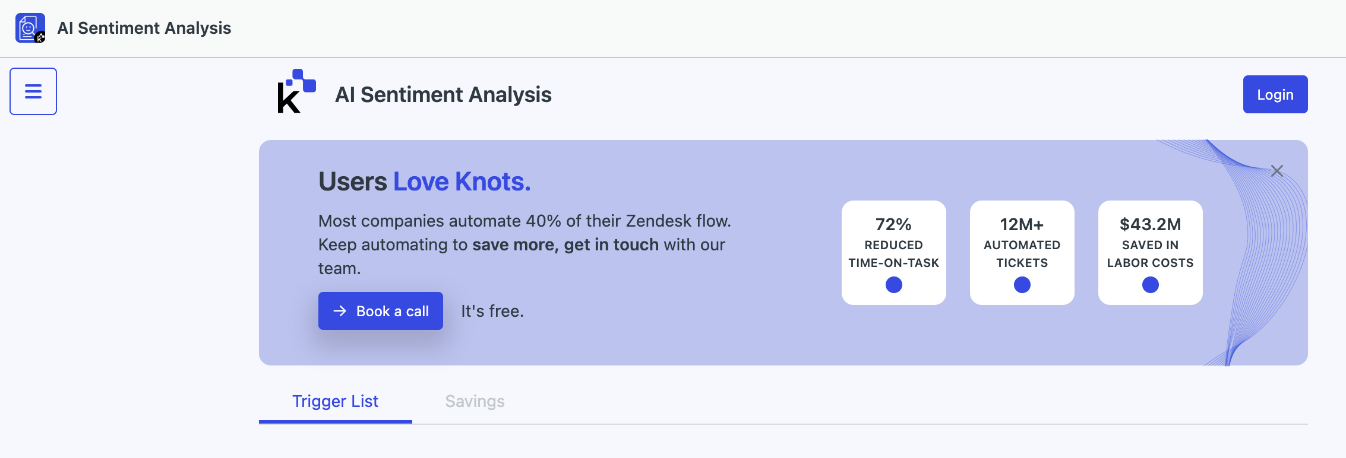Viewport: 1346px width, 458px height.
Task: Click the top bar AI Sentiment Analysis title
Action: point(144,28)
